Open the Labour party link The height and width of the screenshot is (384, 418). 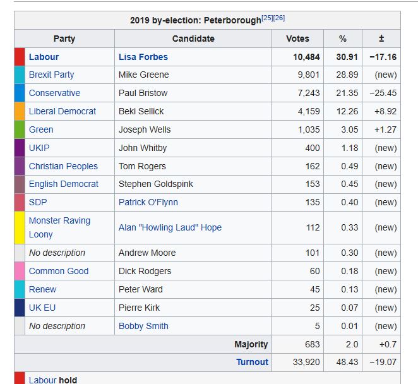44,57
